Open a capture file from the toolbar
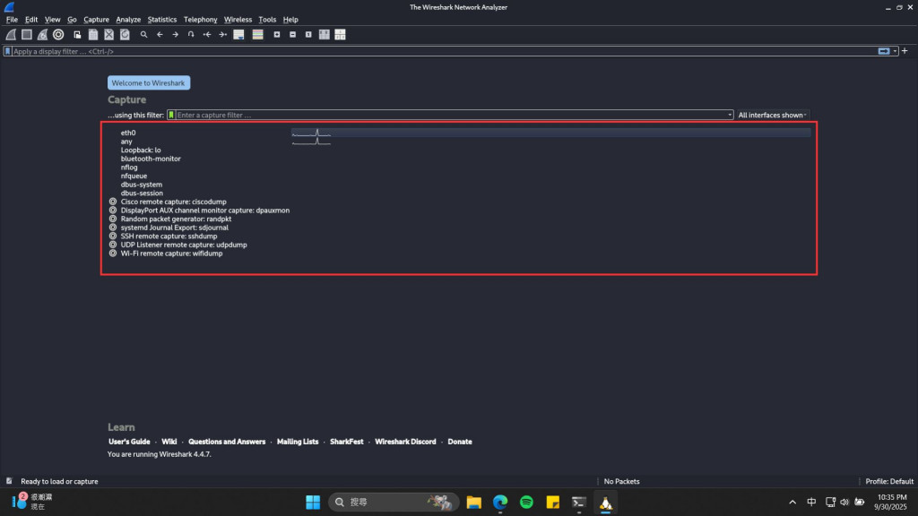918x516 pixels. point(77,35)
